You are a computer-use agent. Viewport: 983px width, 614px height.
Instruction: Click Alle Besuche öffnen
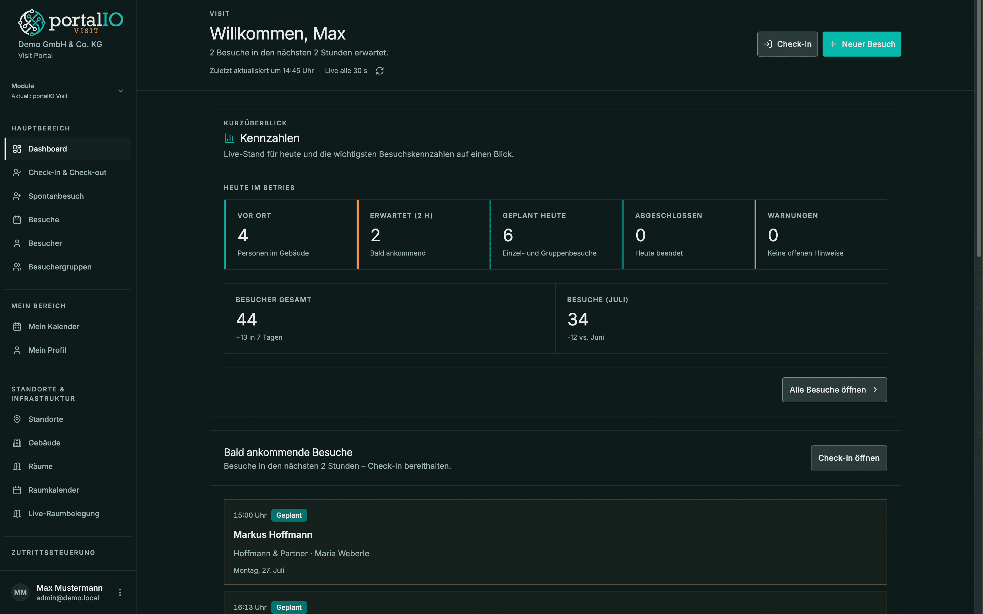[x=834, y=390]
